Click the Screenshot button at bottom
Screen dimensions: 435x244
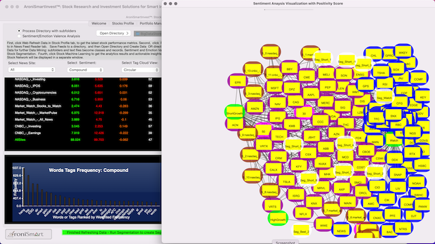click(x=285, y=242)
